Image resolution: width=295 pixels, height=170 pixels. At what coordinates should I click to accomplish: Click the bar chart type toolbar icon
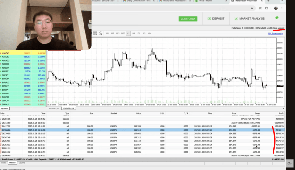95,33
